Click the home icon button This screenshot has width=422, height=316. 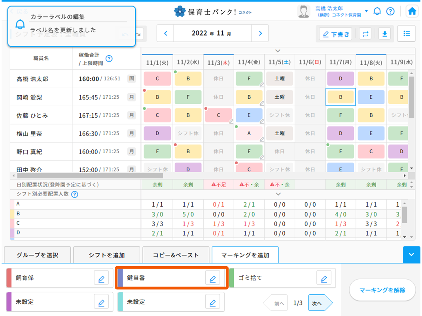[x=412, y=11]
